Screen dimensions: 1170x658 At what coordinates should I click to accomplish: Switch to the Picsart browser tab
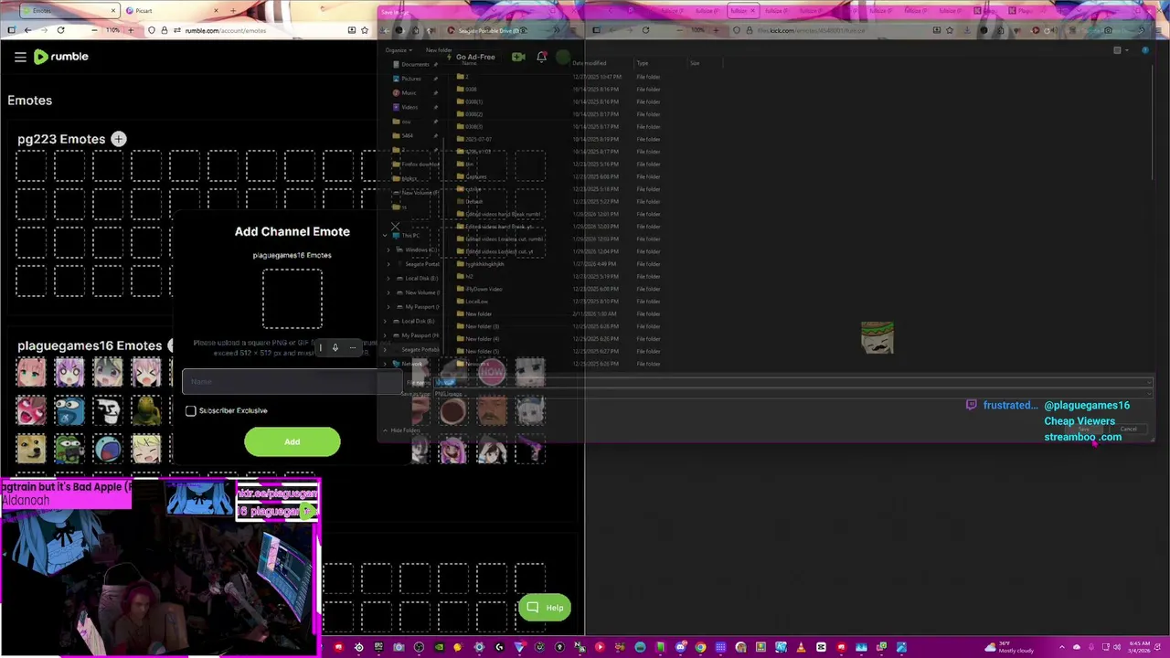pyautogui.click(x=169, y=11)
